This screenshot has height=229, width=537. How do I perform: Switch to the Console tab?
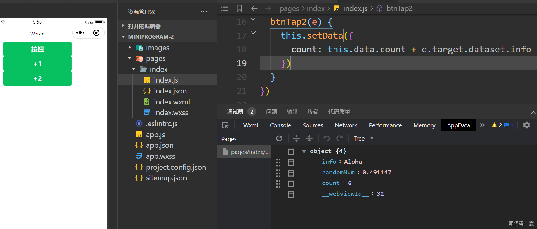280,125
